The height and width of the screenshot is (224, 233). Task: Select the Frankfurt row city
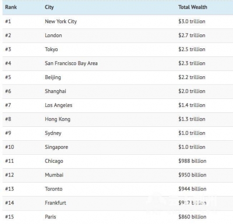pos(55,203)
